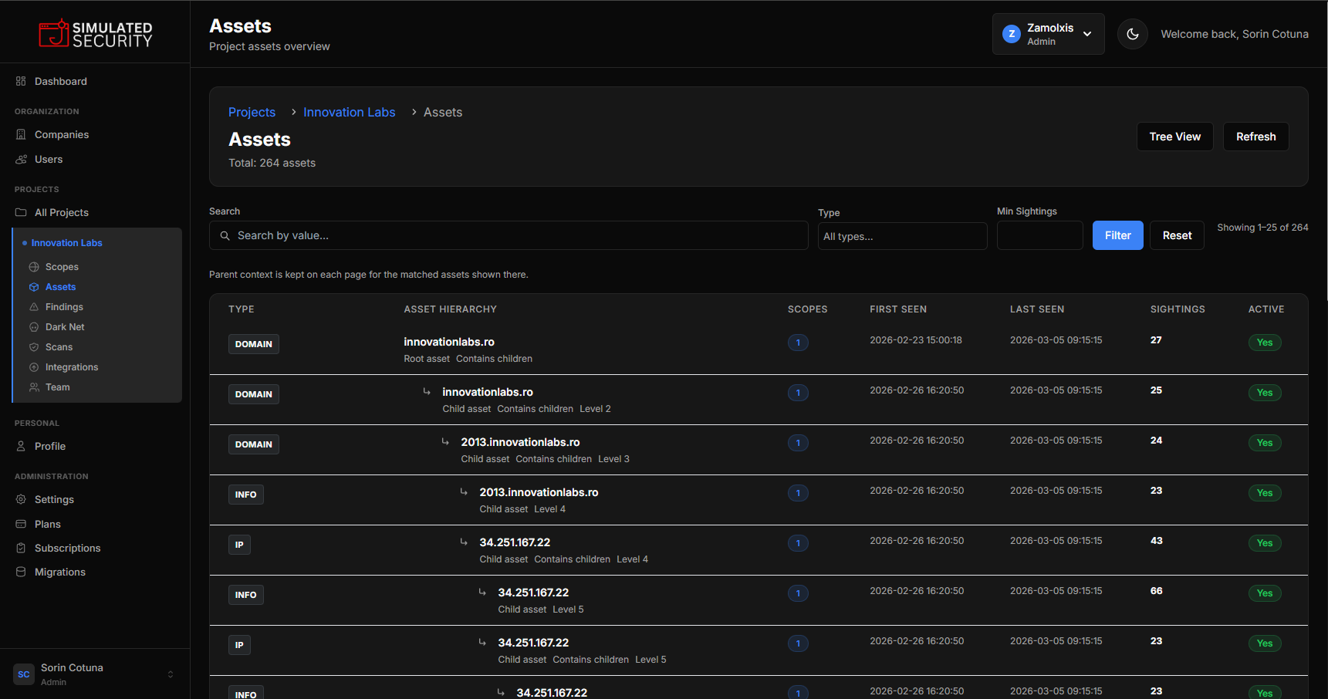The width and height of the screenshot is (1328, 699).
Task: Click the Companies building icon
Action: [21, 134]
